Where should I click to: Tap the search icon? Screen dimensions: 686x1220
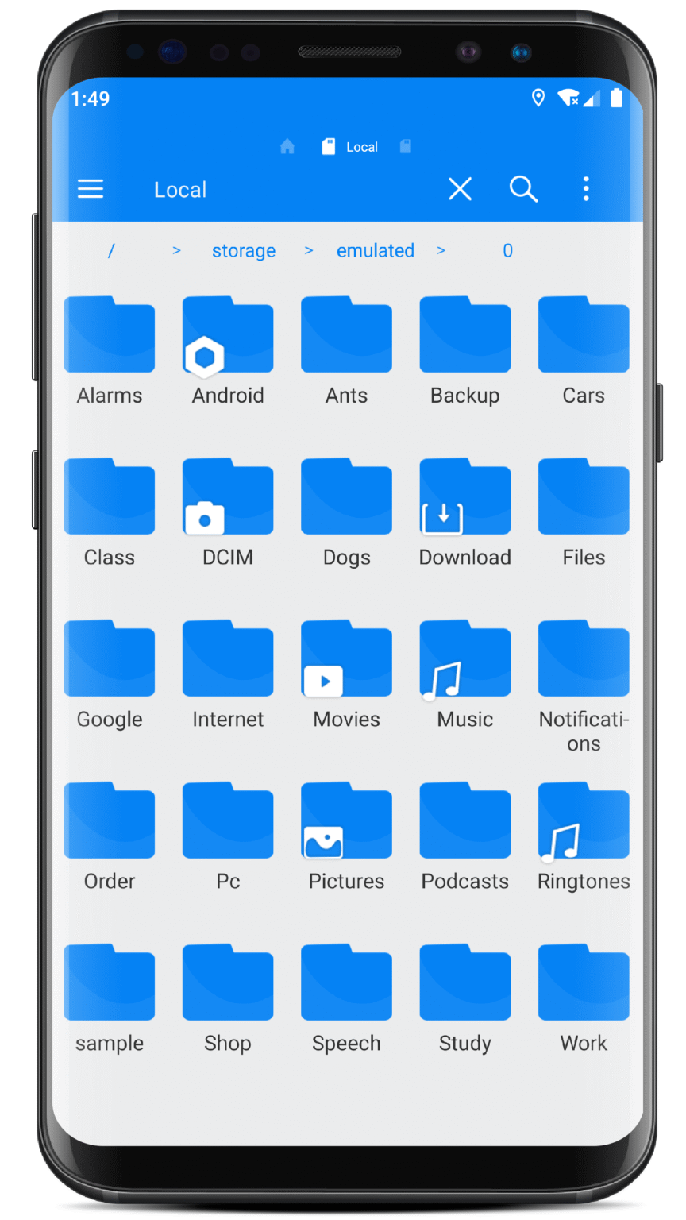(523, 189)
